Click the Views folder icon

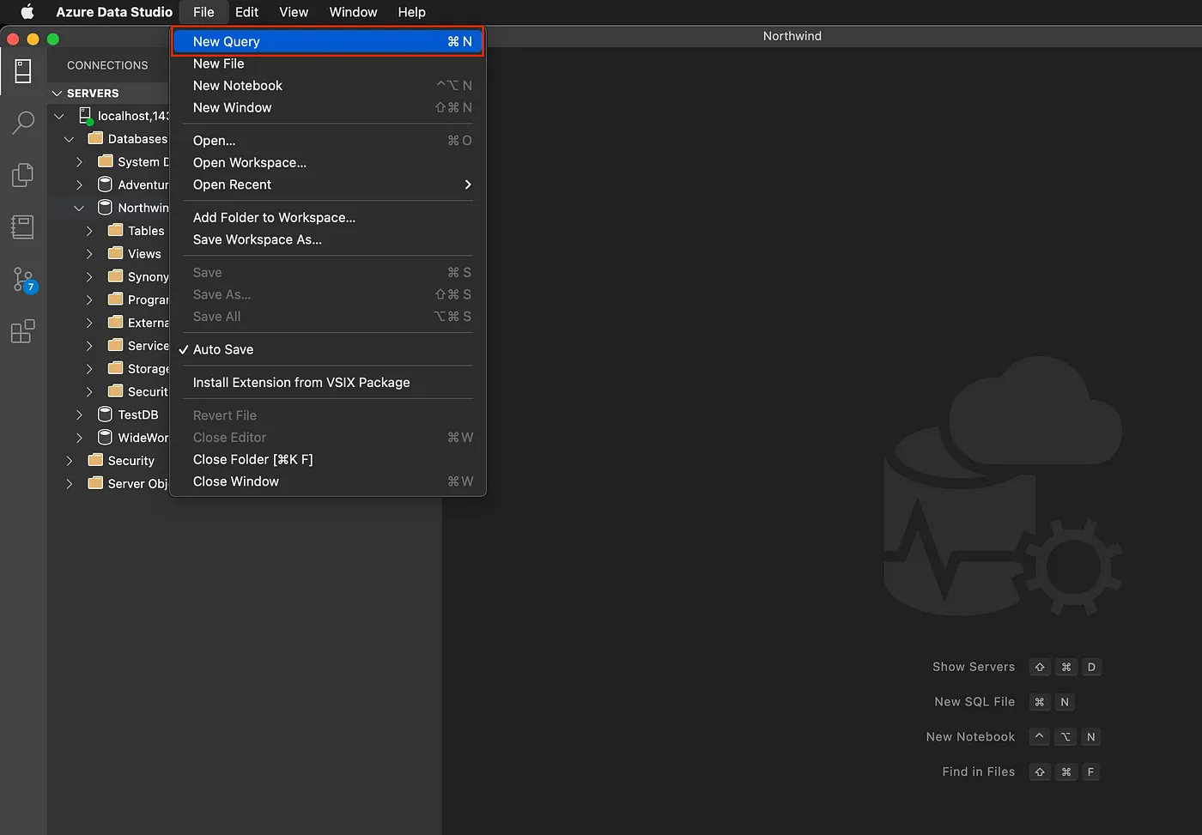pyautogui.click(x=115, y=253)
